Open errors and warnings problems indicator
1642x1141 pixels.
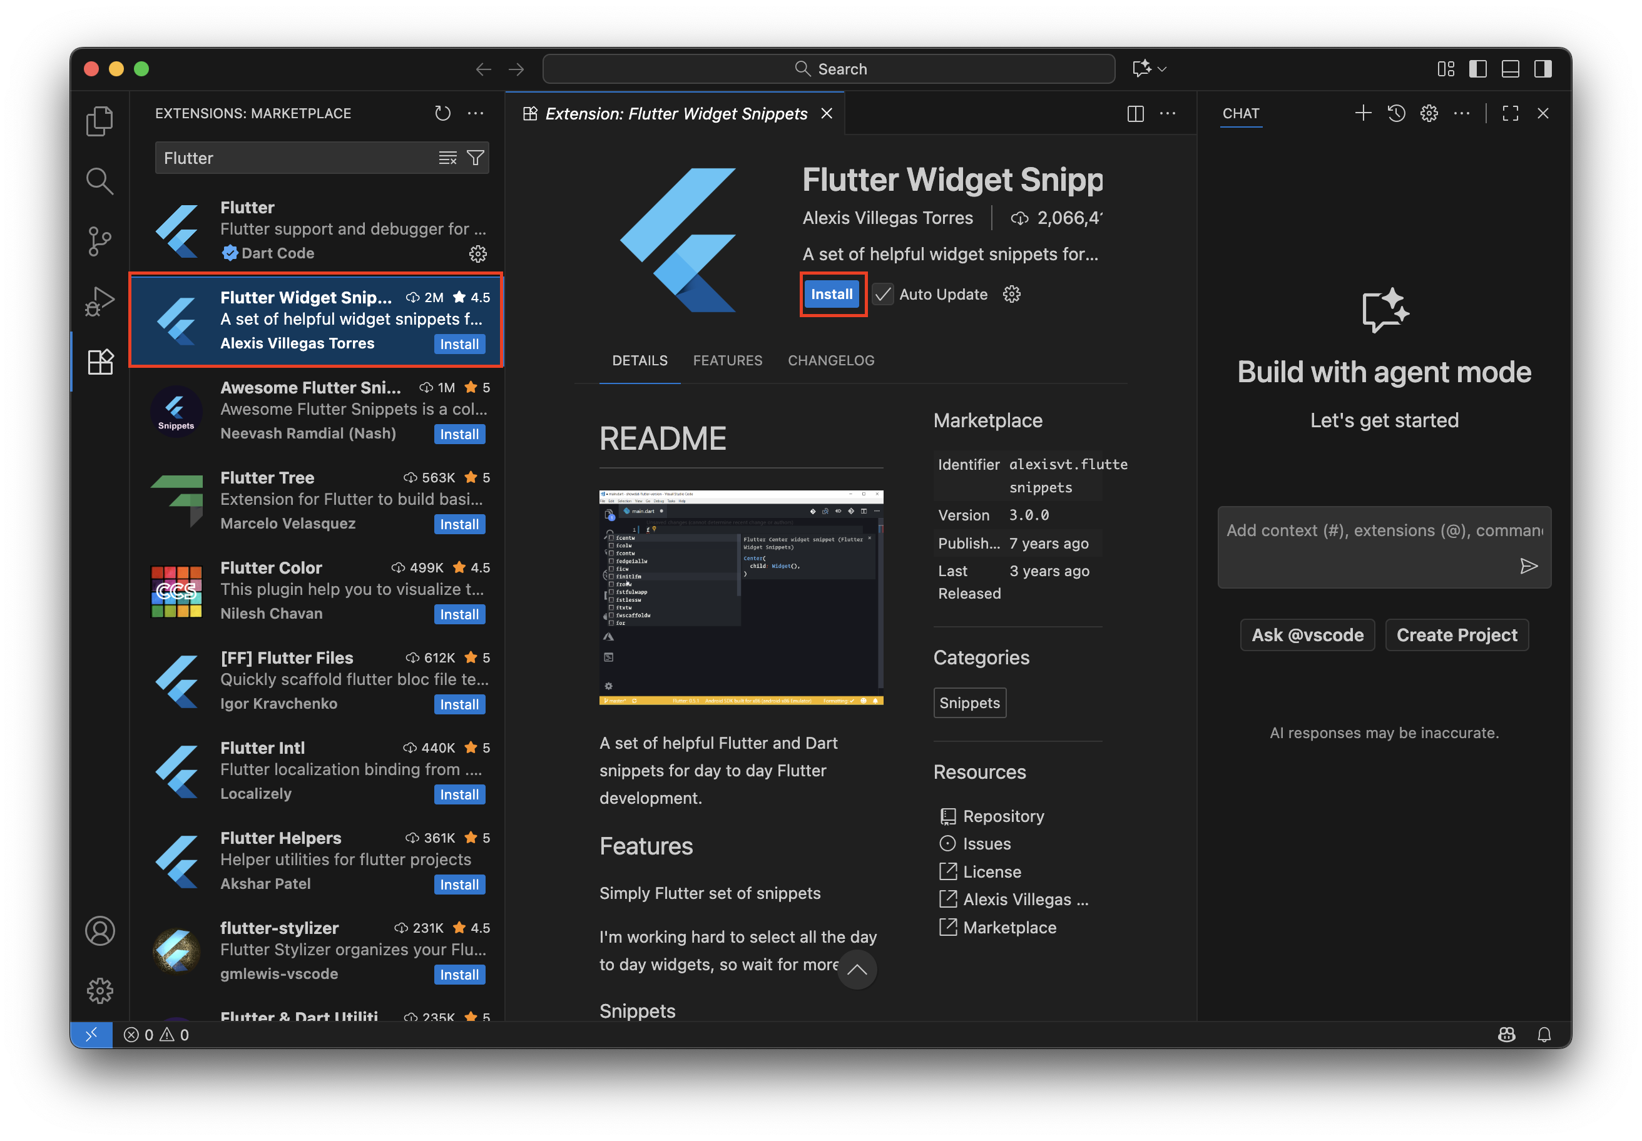156,1035
